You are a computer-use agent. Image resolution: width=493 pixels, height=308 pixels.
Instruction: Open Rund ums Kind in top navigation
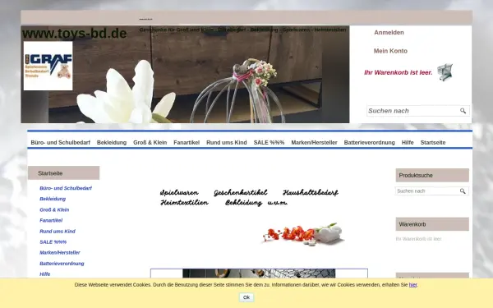click(x=227, y=143)
